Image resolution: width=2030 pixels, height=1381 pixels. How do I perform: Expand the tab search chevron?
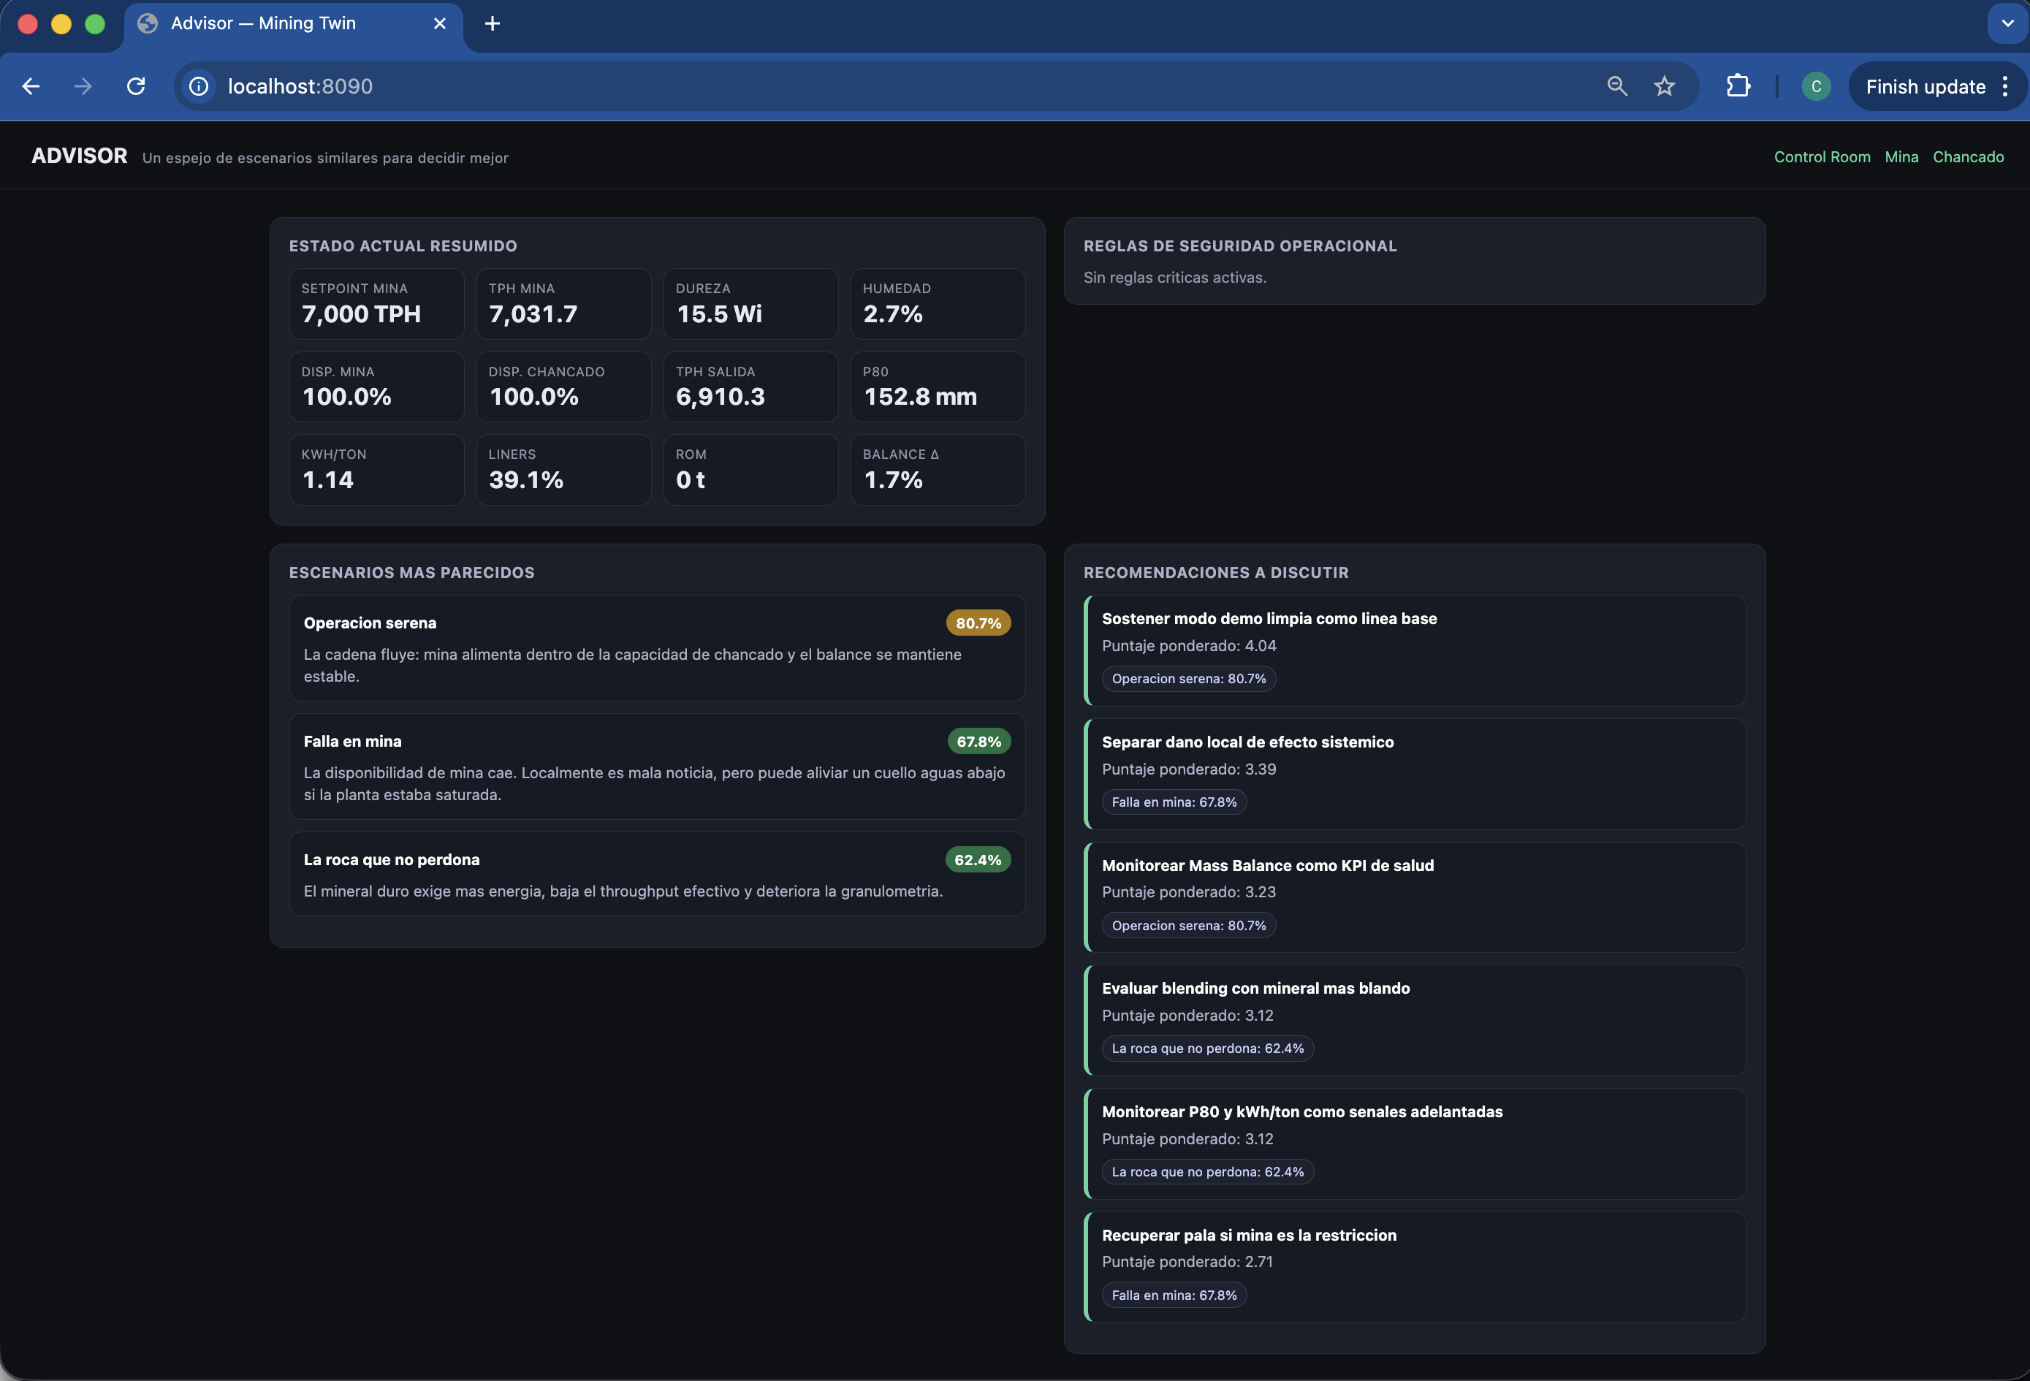click(2007, 23)
